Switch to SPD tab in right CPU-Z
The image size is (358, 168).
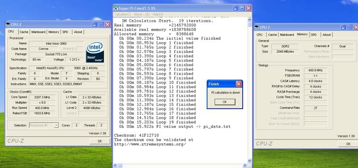(314, 35)
